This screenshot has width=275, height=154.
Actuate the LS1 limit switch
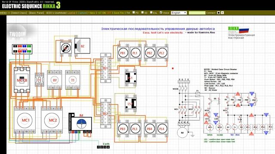click(x=131, y=78)
